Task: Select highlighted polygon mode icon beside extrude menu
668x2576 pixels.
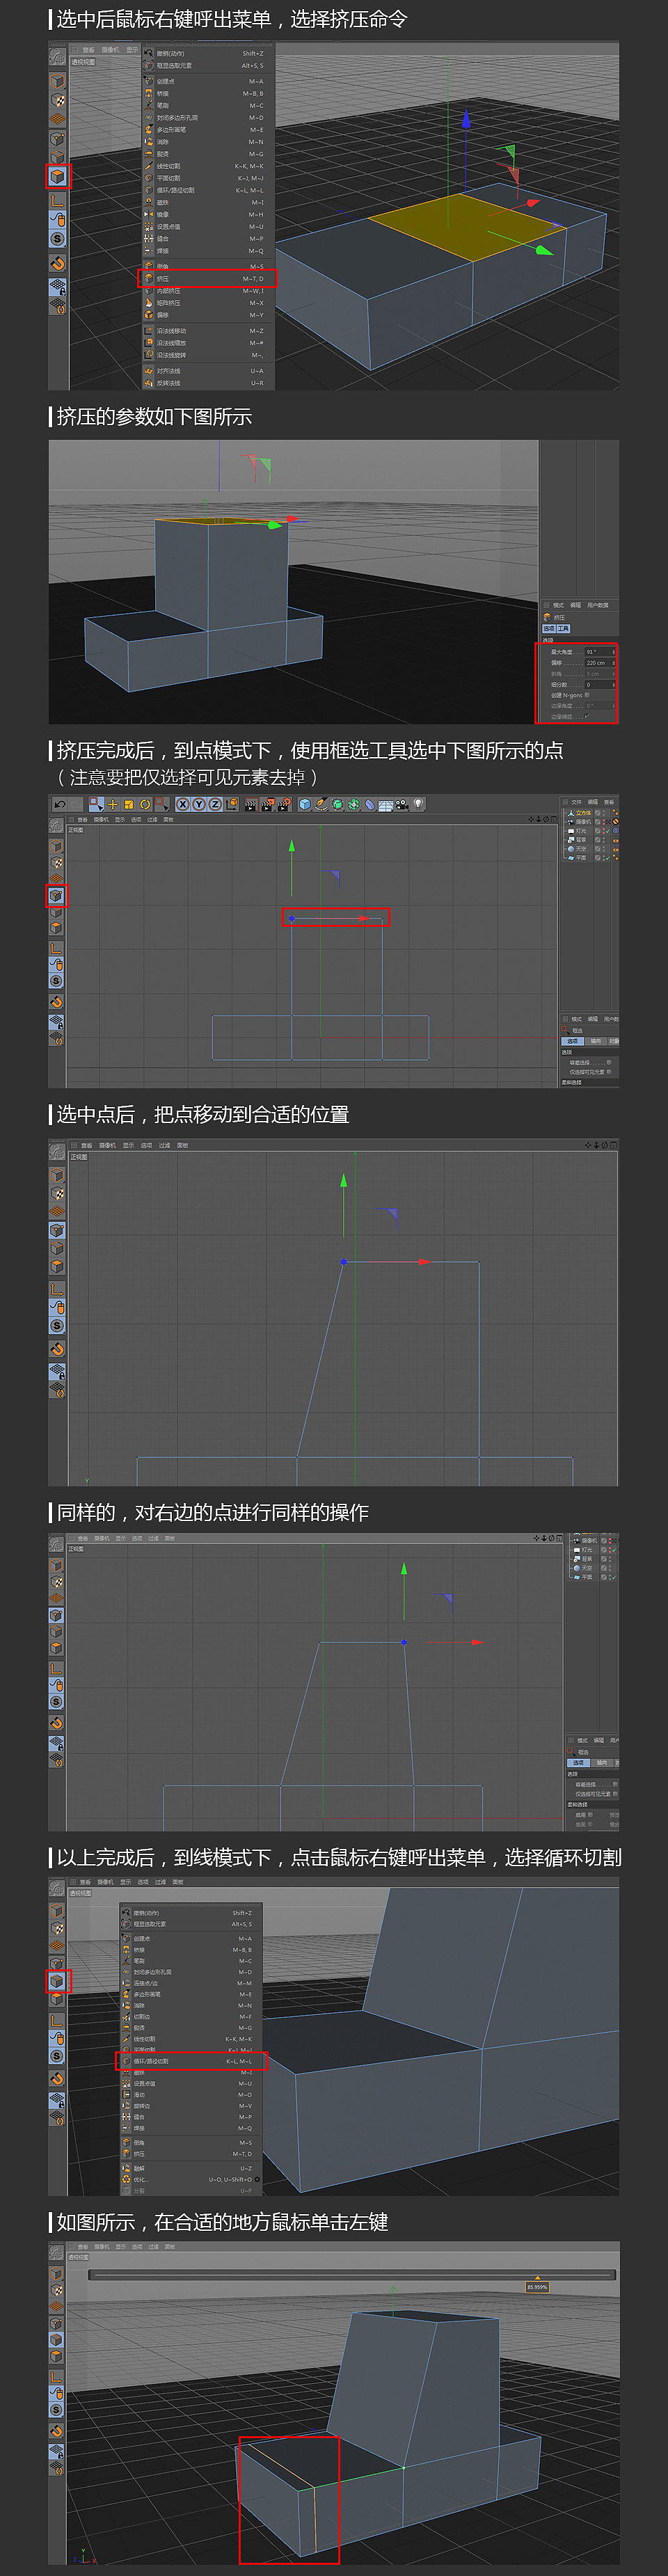Action: 58,177
